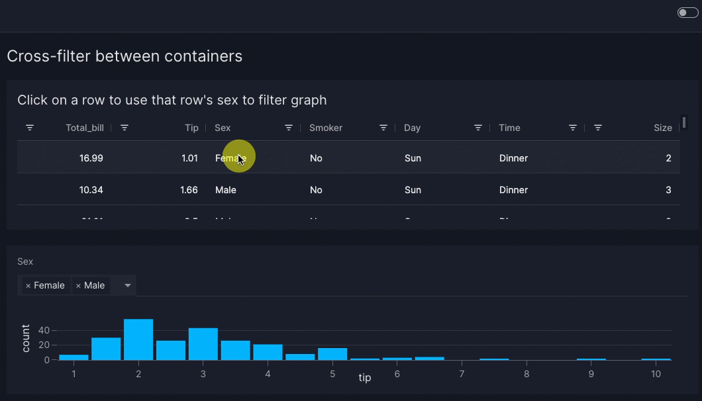Open filter menu icon for Size column
702x401 pixels.
coord(598,128)
